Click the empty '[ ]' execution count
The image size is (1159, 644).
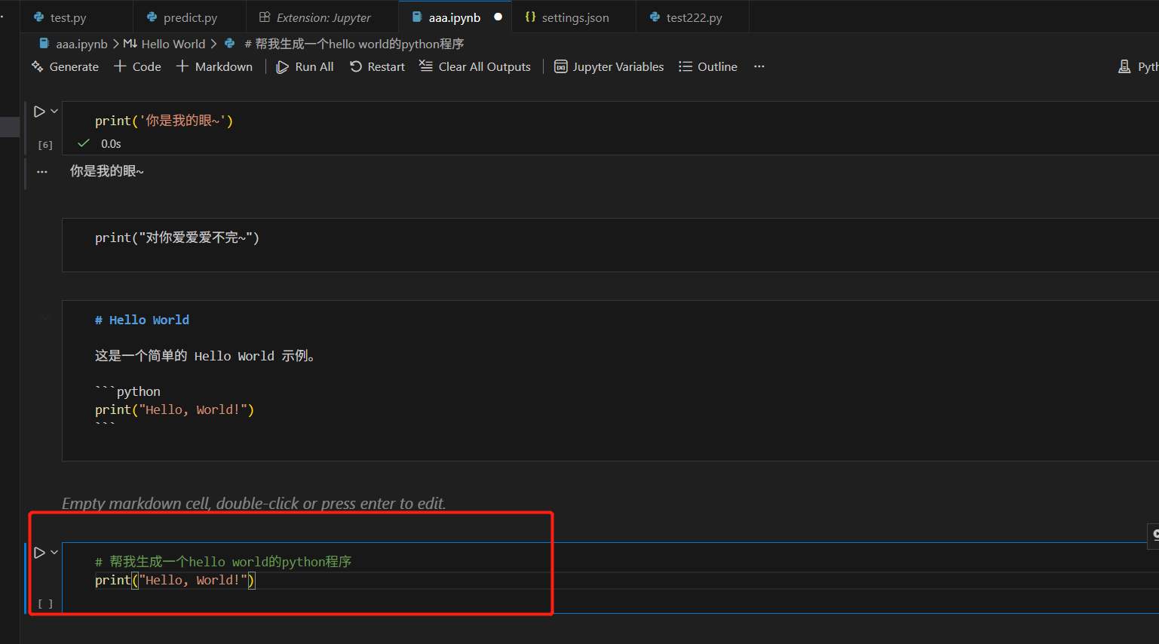point(45,604)
